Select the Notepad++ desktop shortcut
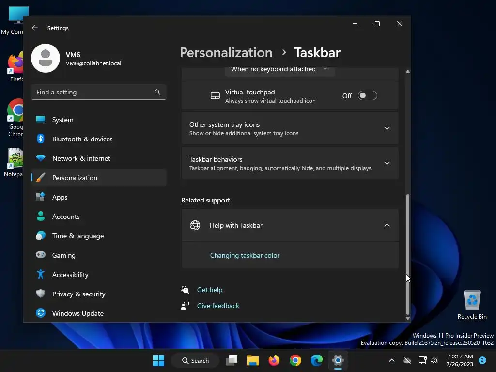Viewport: 496px width, 372px height. pyautogui.click(x=12, y=163)
